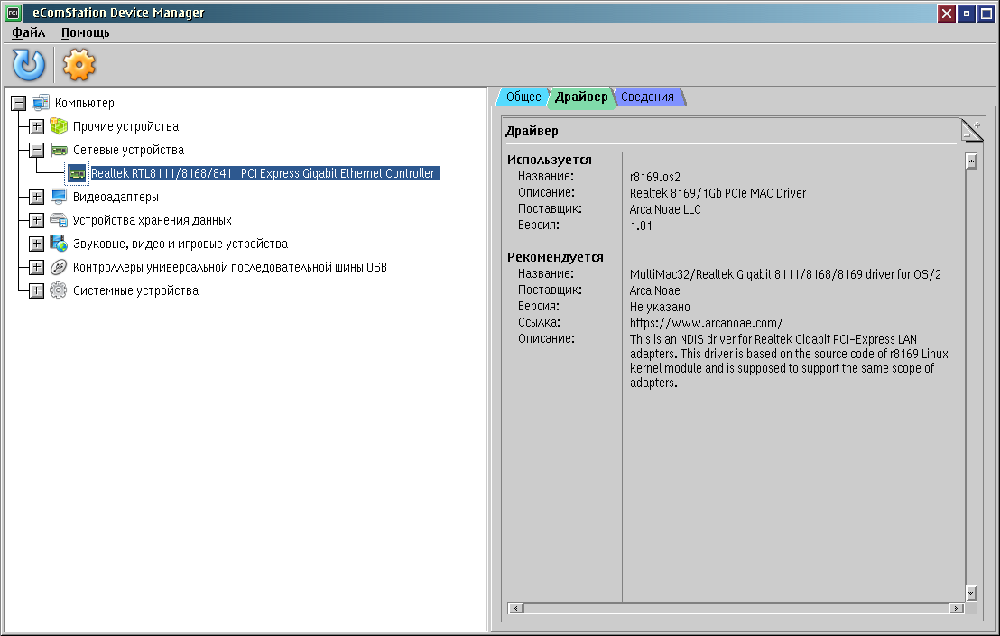Select the Драйвер tab
Screen dimensions: 1000x636
(581, 97)
